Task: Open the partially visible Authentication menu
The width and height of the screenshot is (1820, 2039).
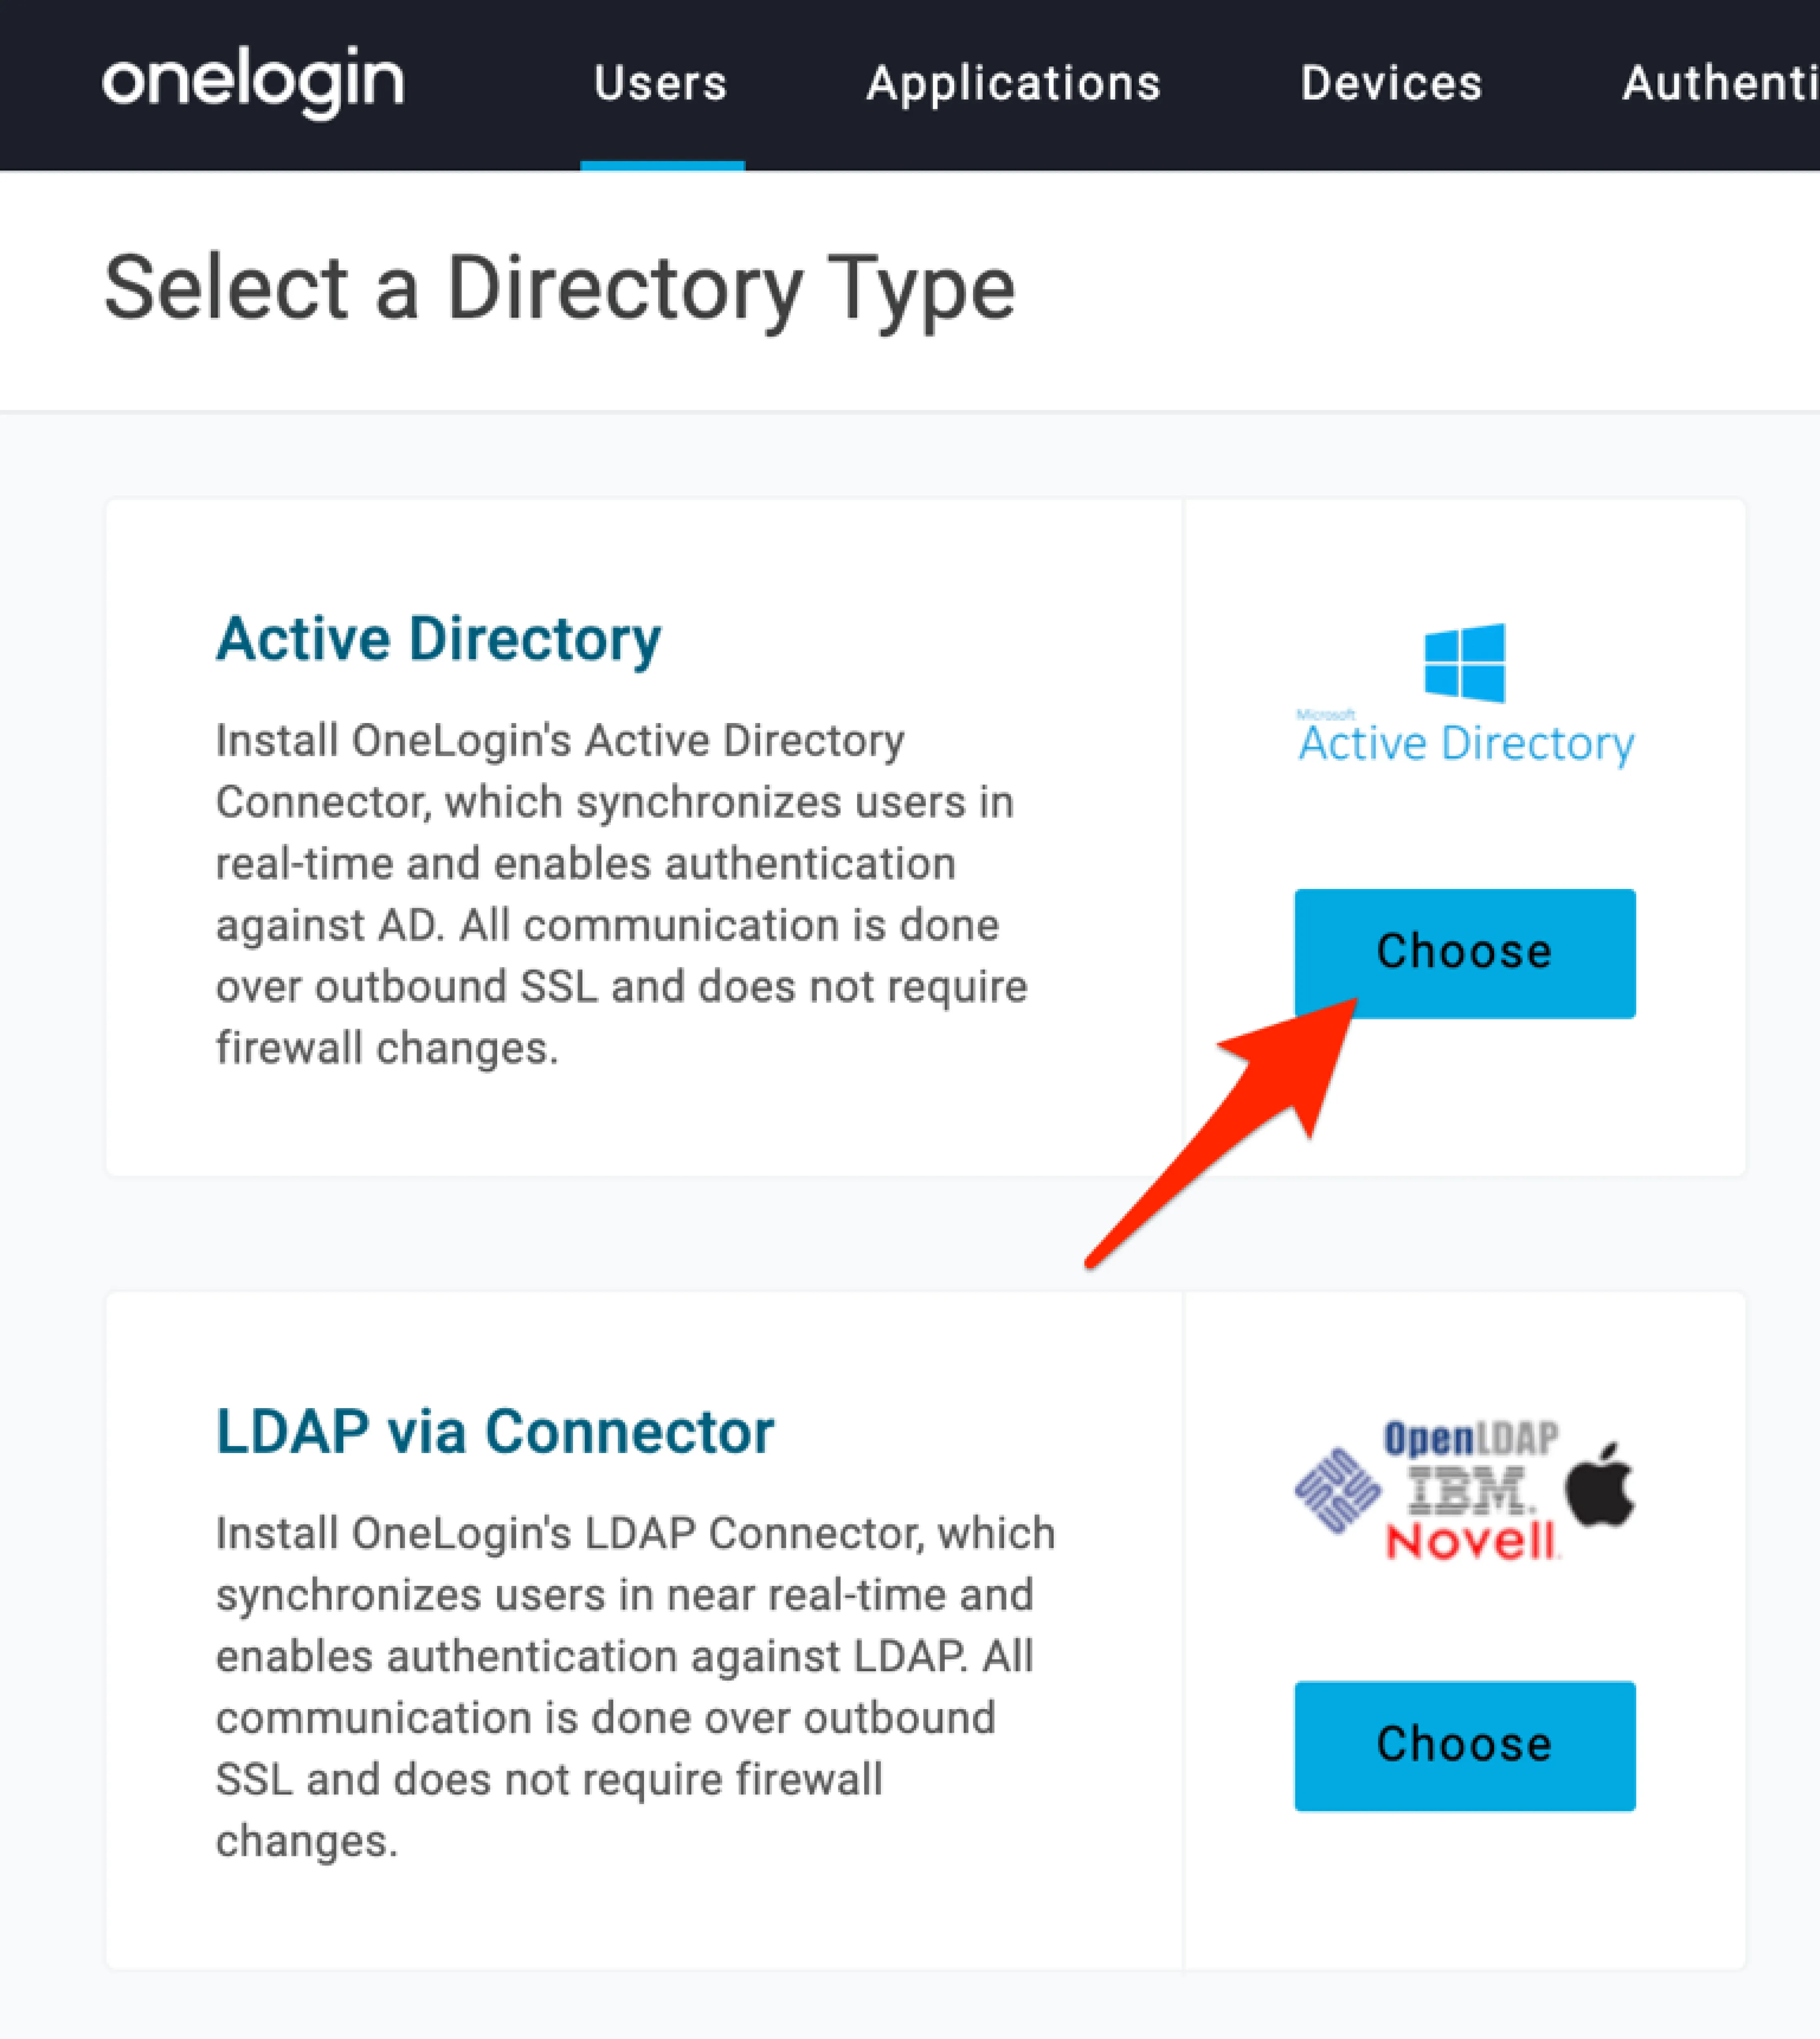Action: (1718, 84)
